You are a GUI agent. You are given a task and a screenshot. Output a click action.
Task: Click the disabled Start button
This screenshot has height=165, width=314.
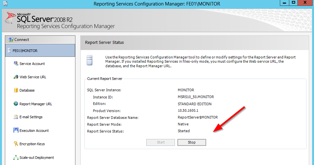coord(160,142)
